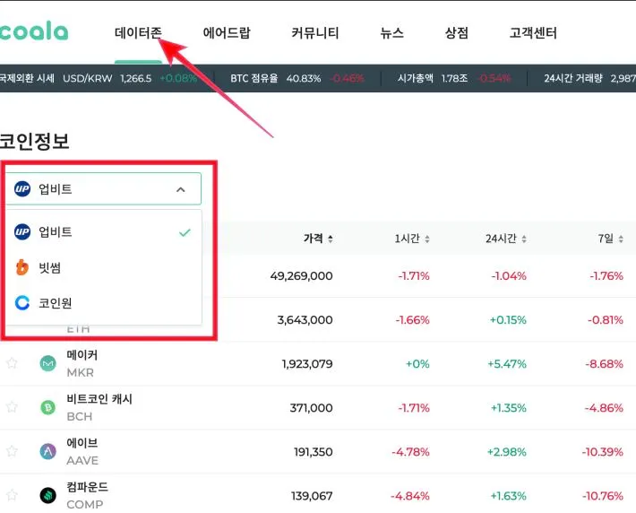Open the 커뮤니티 menu
This screenshot has height=513, width=636.
coord(315,33)
